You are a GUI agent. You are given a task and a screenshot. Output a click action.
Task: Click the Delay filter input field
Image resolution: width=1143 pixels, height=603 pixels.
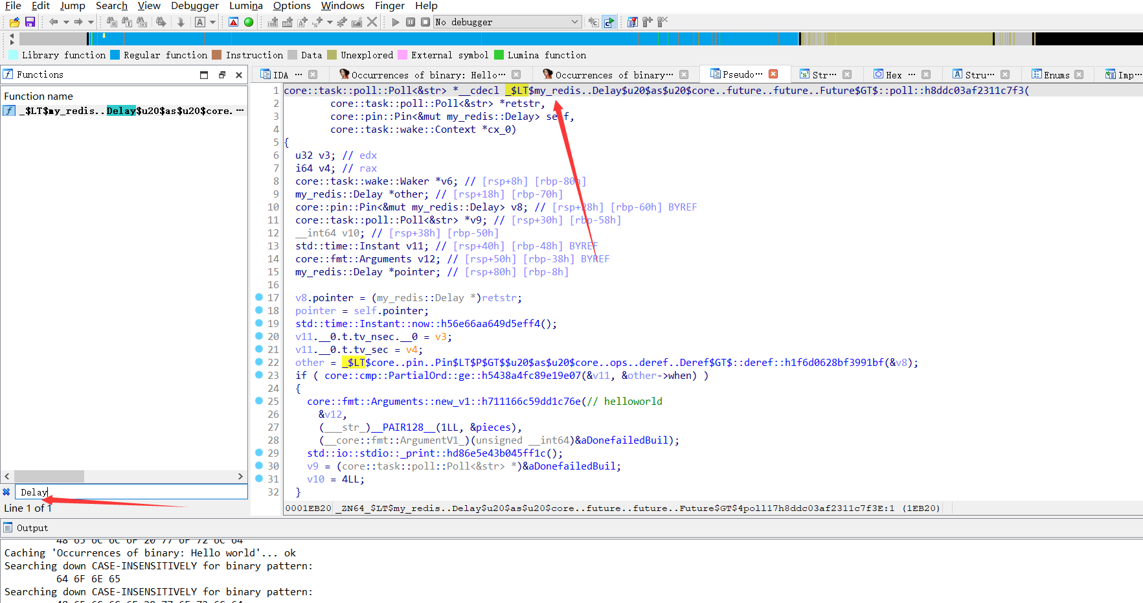click(x=131, y=492)
